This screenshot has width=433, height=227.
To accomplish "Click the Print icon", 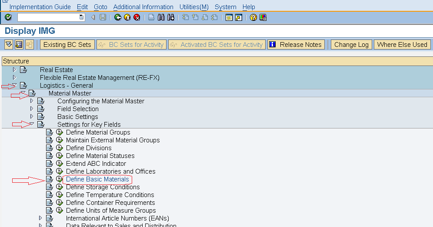I will coord(151,17).
